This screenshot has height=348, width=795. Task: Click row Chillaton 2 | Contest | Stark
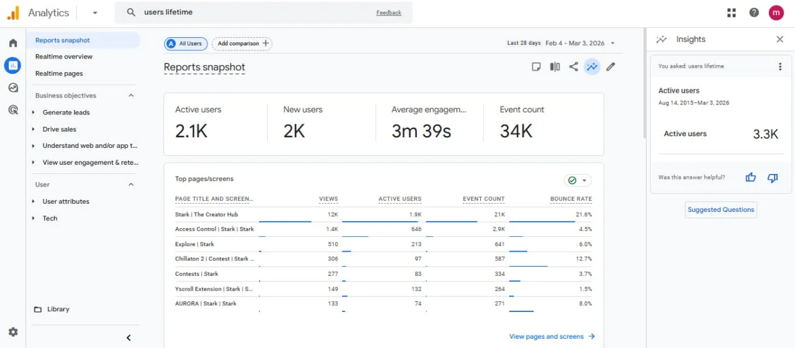click(383, 259)
